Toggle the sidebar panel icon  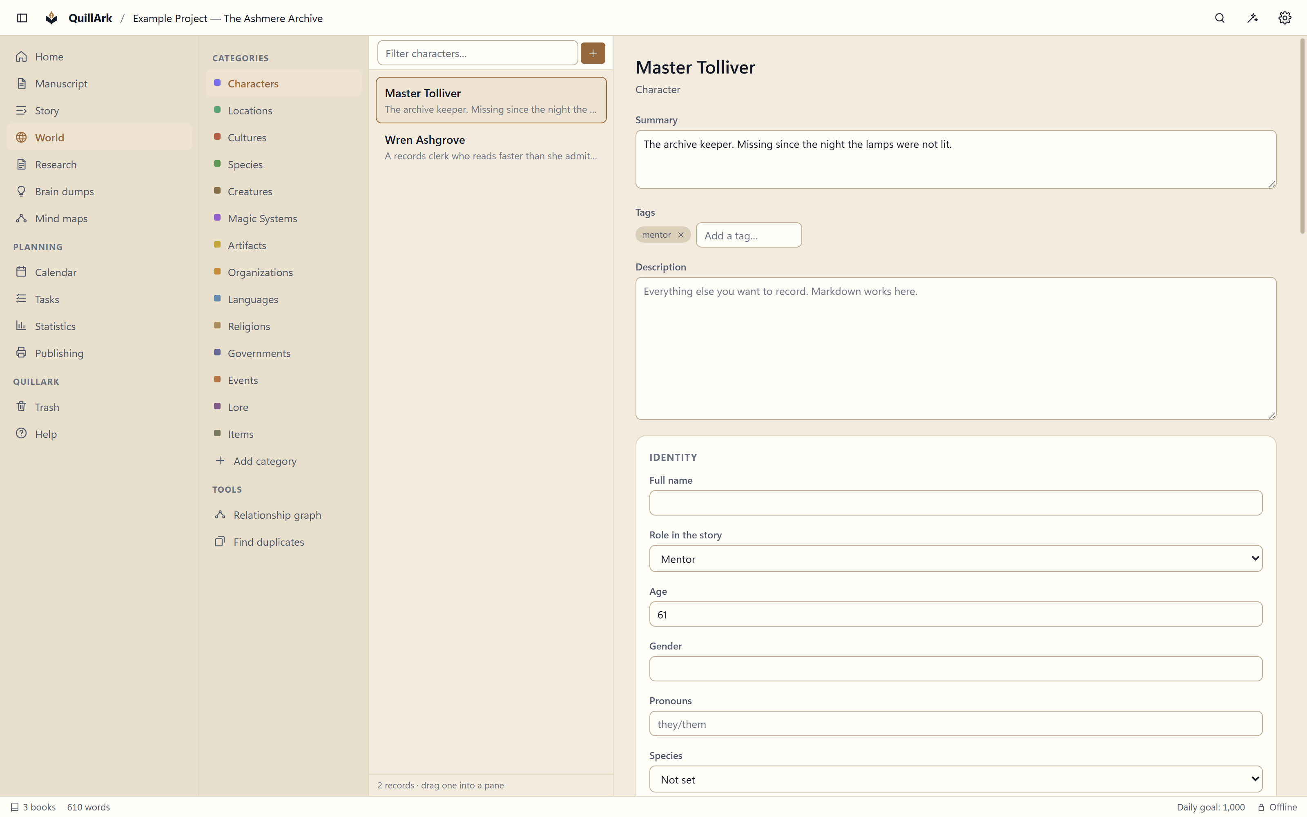(x=22, y=18)
